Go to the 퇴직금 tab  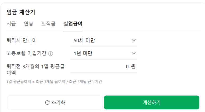(48, 24)
